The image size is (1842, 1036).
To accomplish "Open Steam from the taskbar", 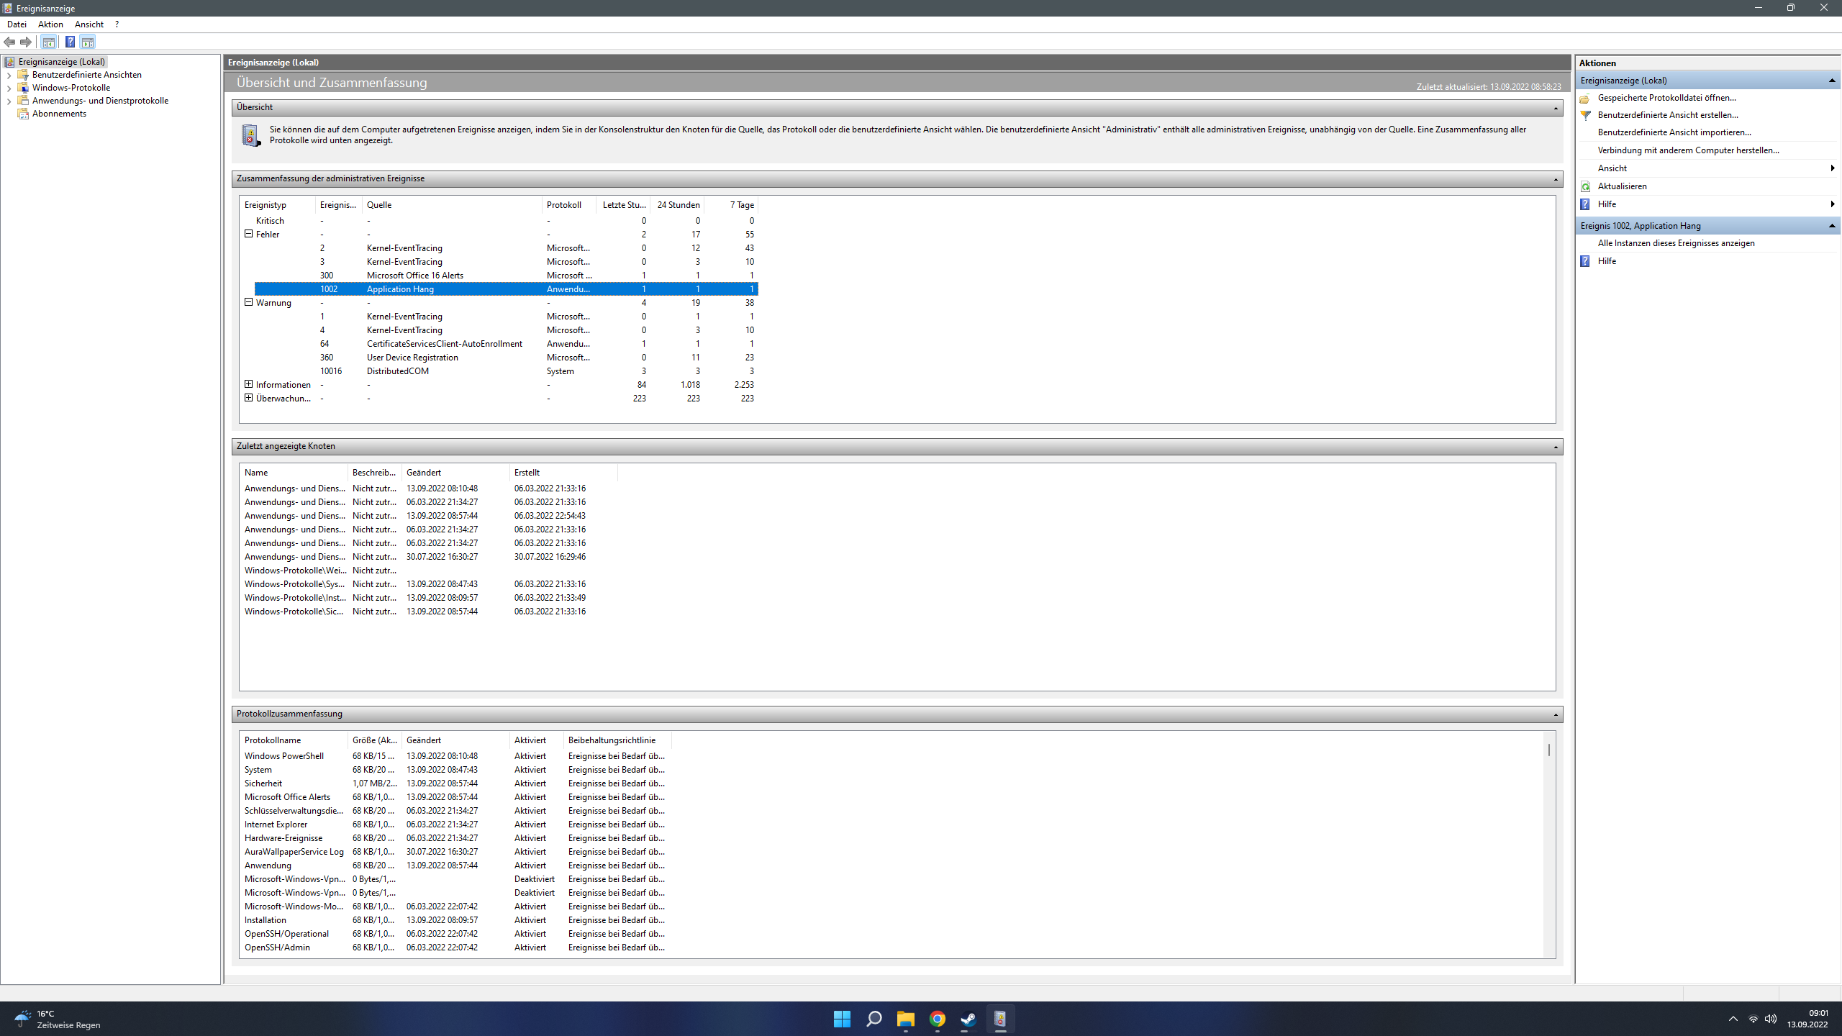I will [968, 1019].
